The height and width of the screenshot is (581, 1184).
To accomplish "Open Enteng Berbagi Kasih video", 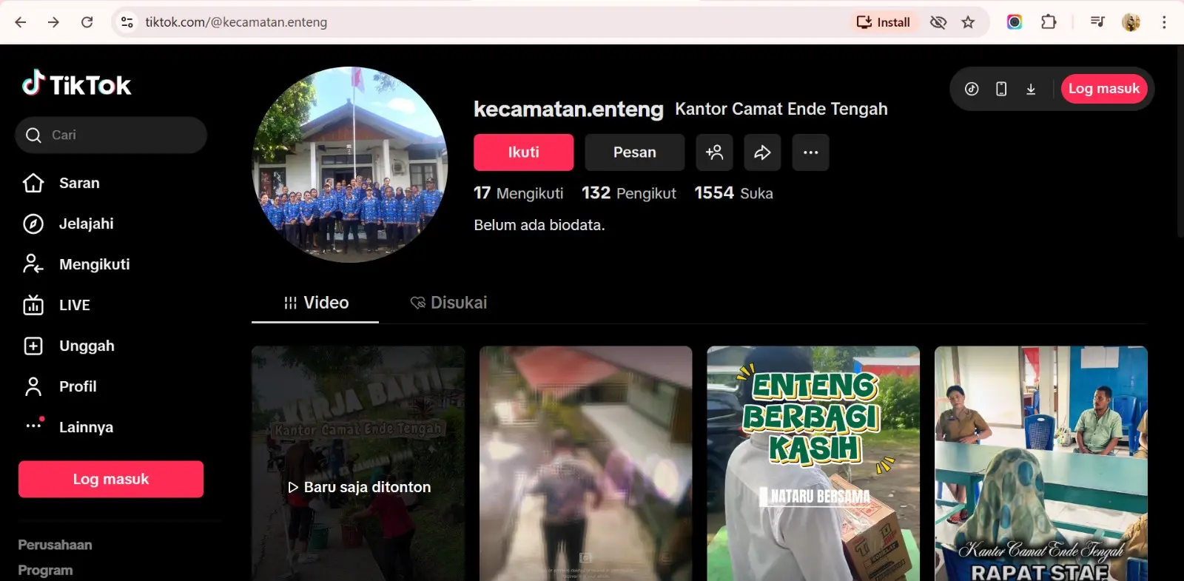I will click(813, 463).
